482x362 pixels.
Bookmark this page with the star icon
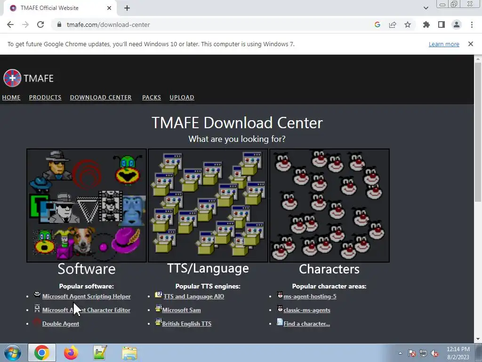[408, 25]
